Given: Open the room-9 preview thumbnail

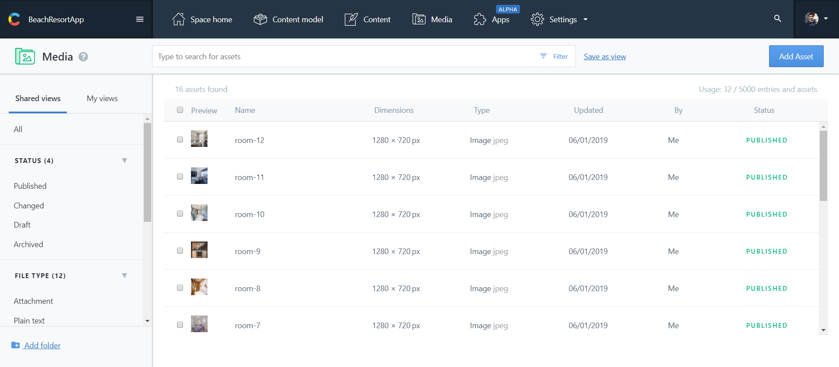Looking at the screenshot, I should coord(199,250).
